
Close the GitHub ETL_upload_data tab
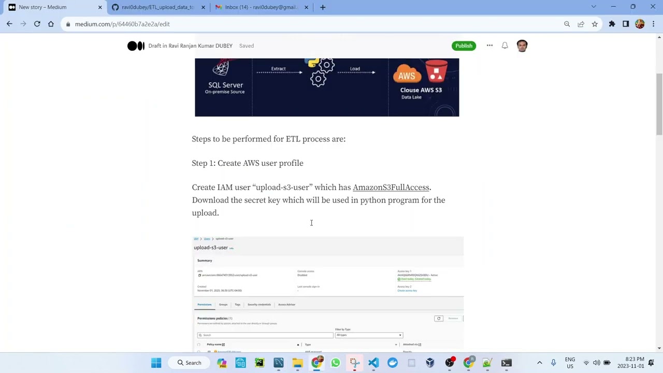203,7
